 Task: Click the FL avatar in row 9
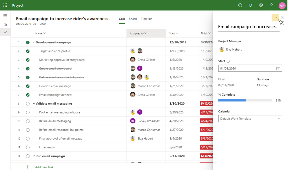click(140, 112)
